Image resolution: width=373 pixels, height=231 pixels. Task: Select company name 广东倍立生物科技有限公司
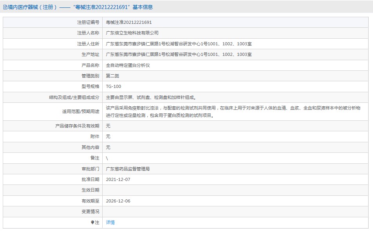coord(132,33)
